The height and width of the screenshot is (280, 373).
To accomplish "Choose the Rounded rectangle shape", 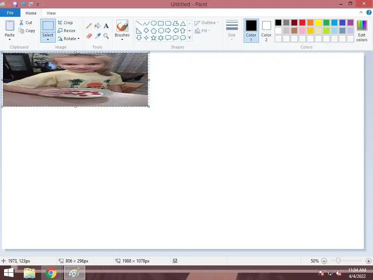I will 168,23.
